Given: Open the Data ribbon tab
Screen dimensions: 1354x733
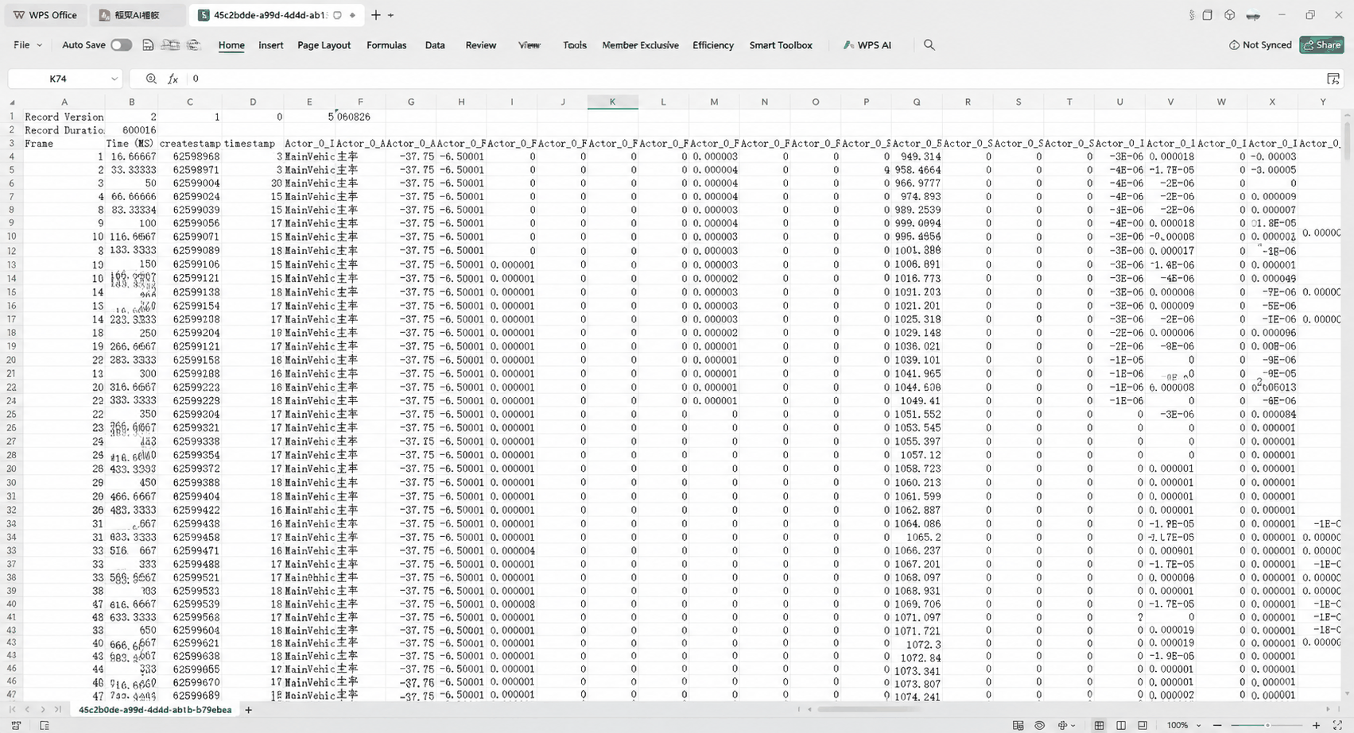Looking at the screenshot, I should click(435, 45).
